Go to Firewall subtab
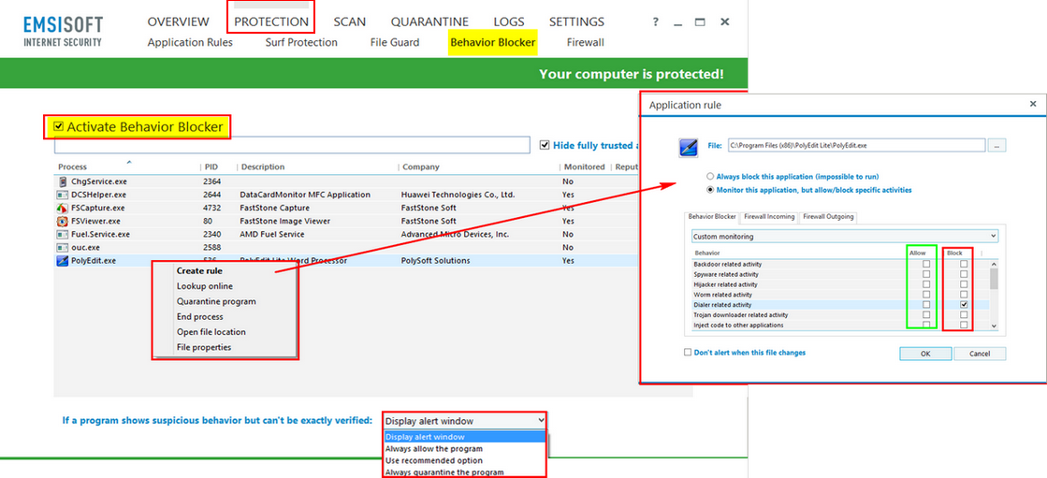This screenshot has height=478, width=1047. 586,43
